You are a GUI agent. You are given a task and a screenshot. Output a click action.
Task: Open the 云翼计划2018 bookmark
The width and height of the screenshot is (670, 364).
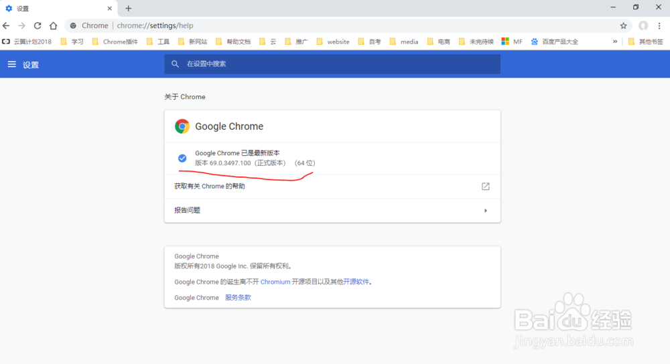[x=27, y=41]
